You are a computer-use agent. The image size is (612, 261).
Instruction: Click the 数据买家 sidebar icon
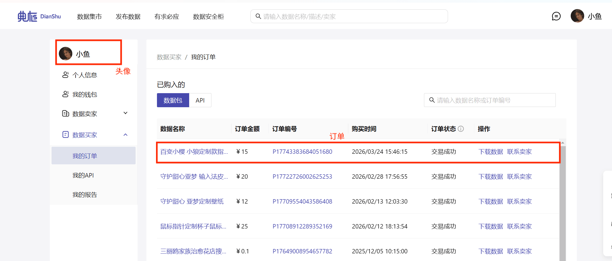pos(65,135)
